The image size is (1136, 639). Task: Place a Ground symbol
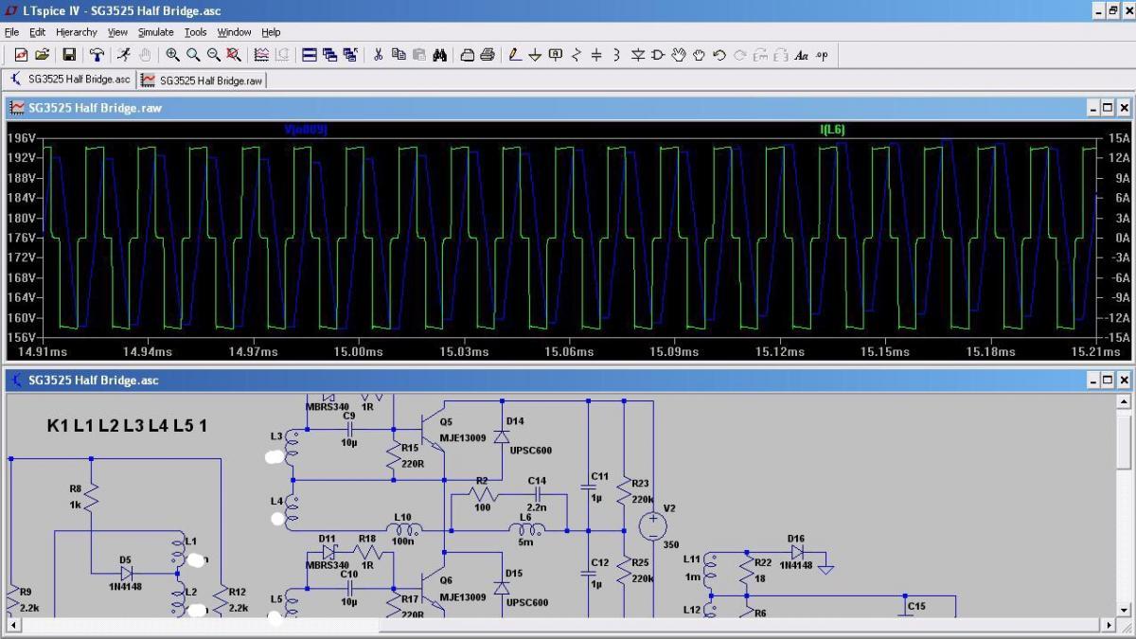coord(535,55)
